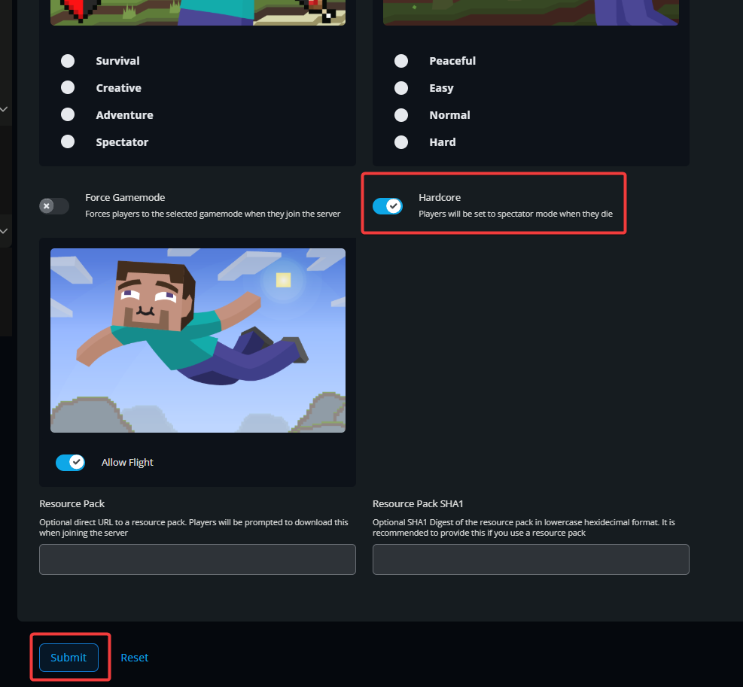Image resolution: width=743 pixels, height=687 pixels.
Task: Choose the Adventure gamemode option
Action: point(68,115)
